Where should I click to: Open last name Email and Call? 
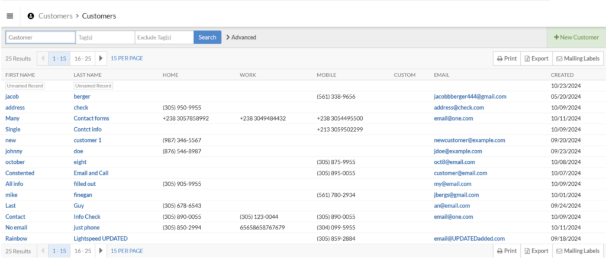(x=91, y=173)
